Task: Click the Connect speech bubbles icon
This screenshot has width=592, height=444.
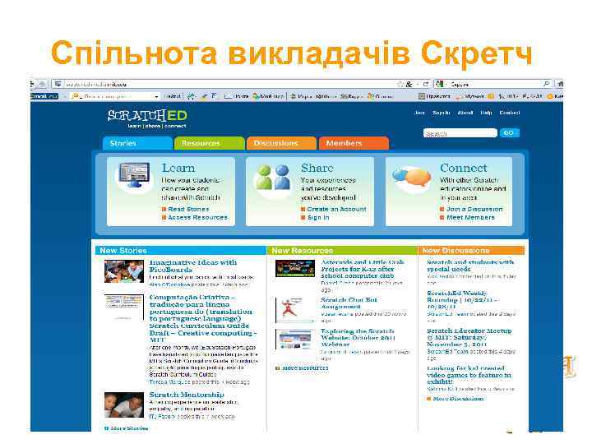Action: 412,178
